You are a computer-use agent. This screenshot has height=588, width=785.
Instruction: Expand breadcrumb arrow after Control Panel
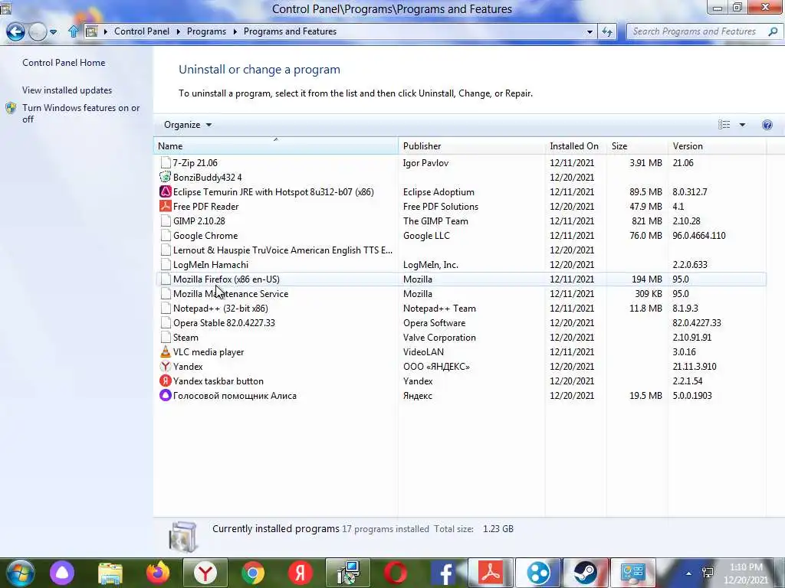coord(178,31)
